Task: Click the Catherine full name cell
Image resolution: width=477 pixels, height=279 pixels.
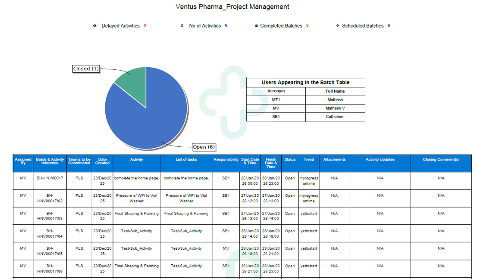Action: coord(335,117)
